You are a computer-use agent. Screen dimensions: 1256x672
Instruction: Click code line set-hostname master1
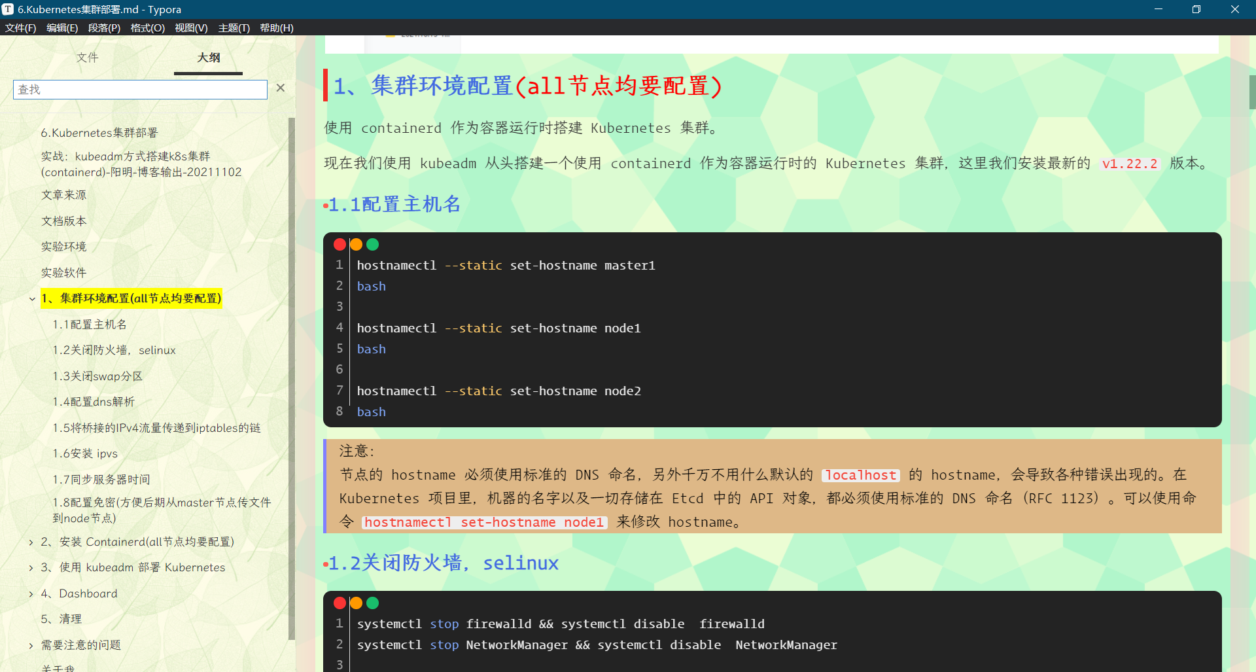[x=506, y=266]
